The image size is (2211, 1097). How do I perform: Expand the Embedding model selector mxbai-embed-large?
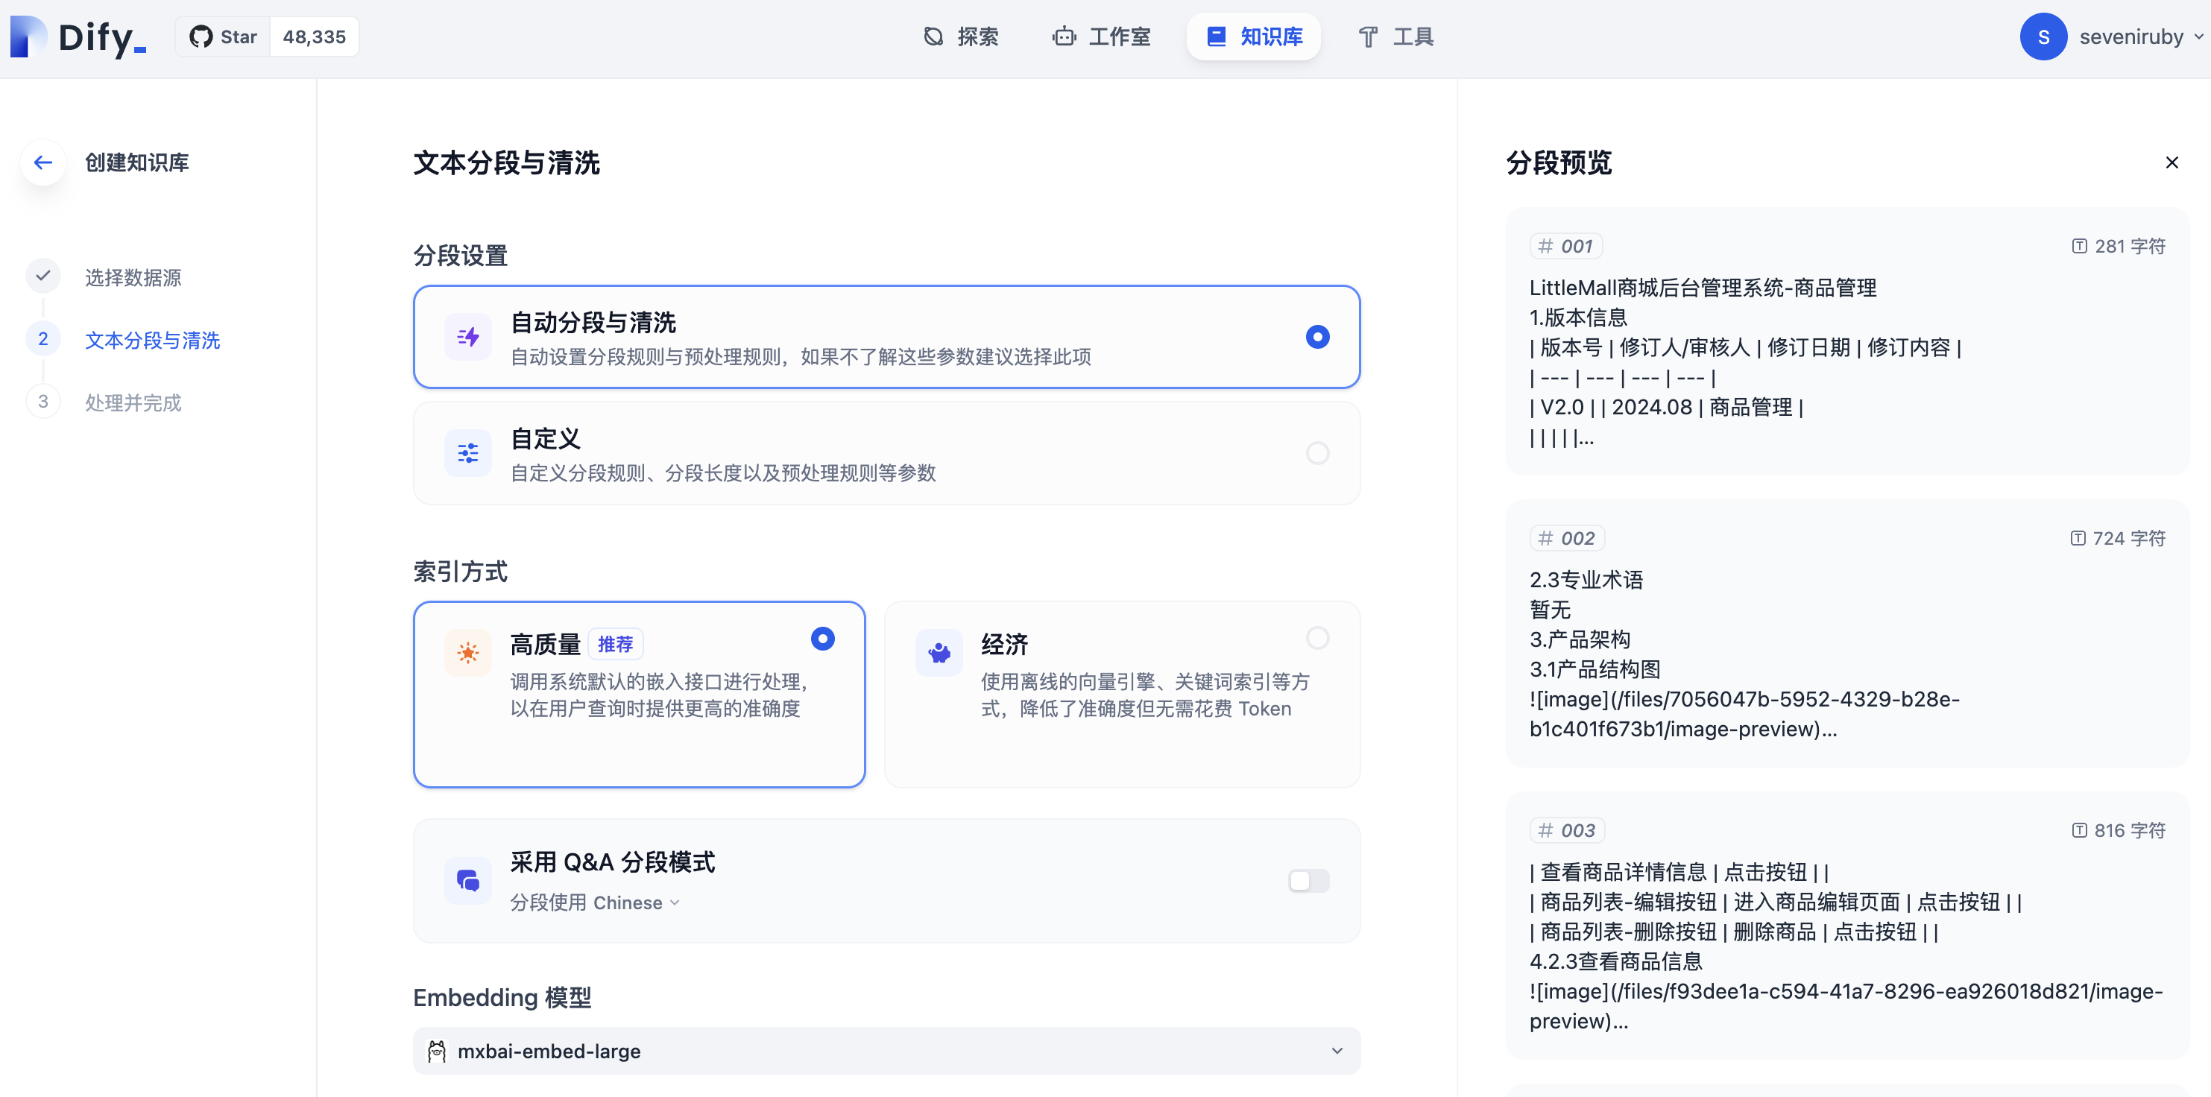[886, 1051]
